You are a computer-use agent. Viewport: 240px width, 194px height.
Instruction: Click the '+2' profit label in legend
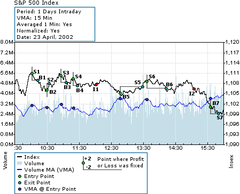click(x=88, y=158)
